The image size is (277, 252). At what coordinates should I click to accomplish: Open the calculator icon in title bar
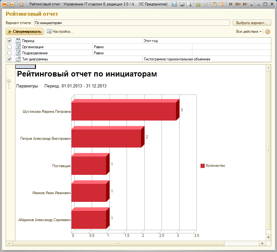point(214,4)
